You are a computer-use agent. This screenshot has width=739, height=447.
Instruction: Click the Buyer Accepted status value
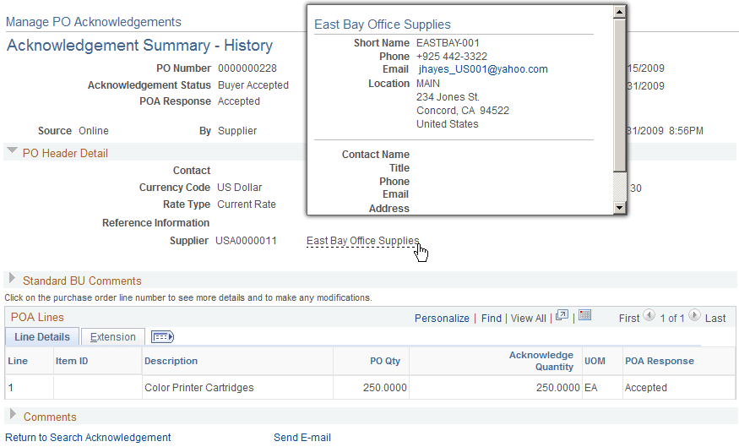coord(253,85)
